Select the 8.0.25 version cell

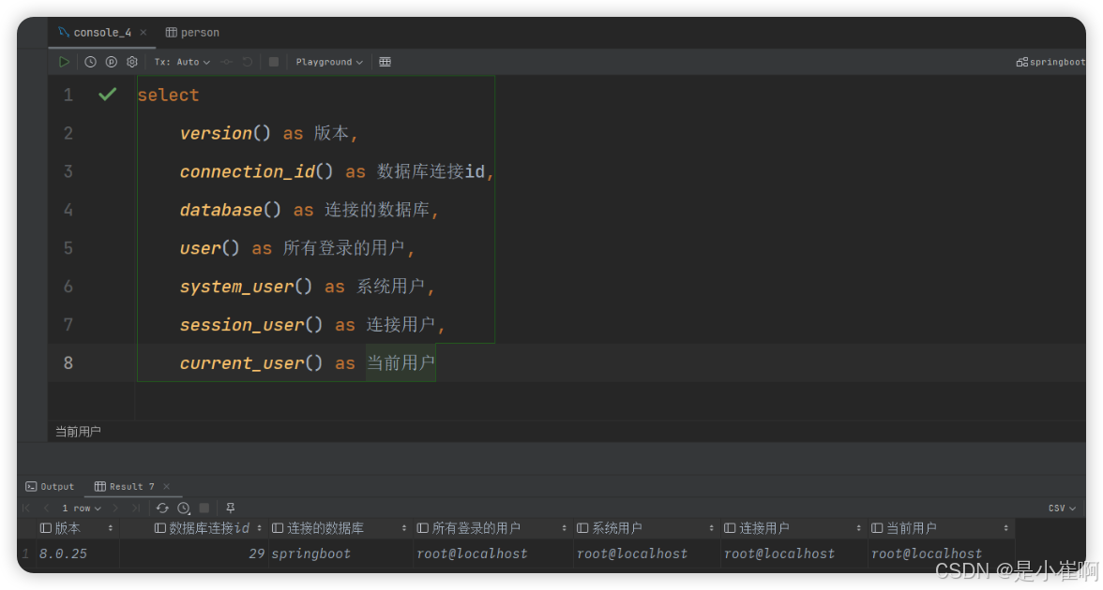tap(77, 553)
